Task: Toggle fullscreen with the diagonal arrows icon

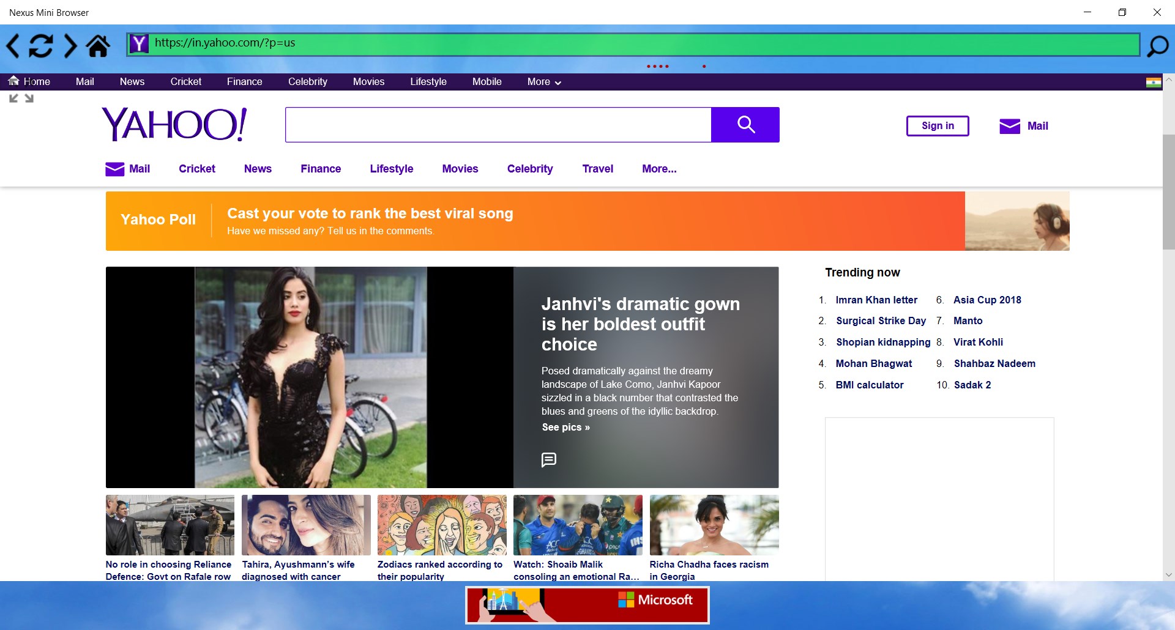Action: pyautogui.click(x=21, y=98)
